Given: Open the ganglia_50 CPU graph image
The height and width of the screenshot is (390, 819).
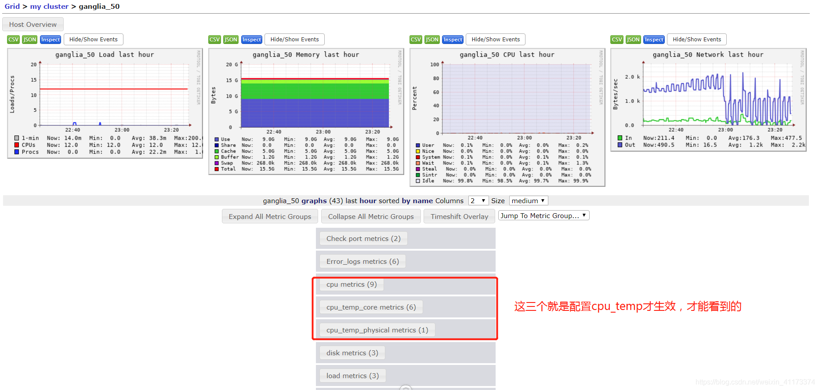Looking at the screenshot, I should click(507, 117).
